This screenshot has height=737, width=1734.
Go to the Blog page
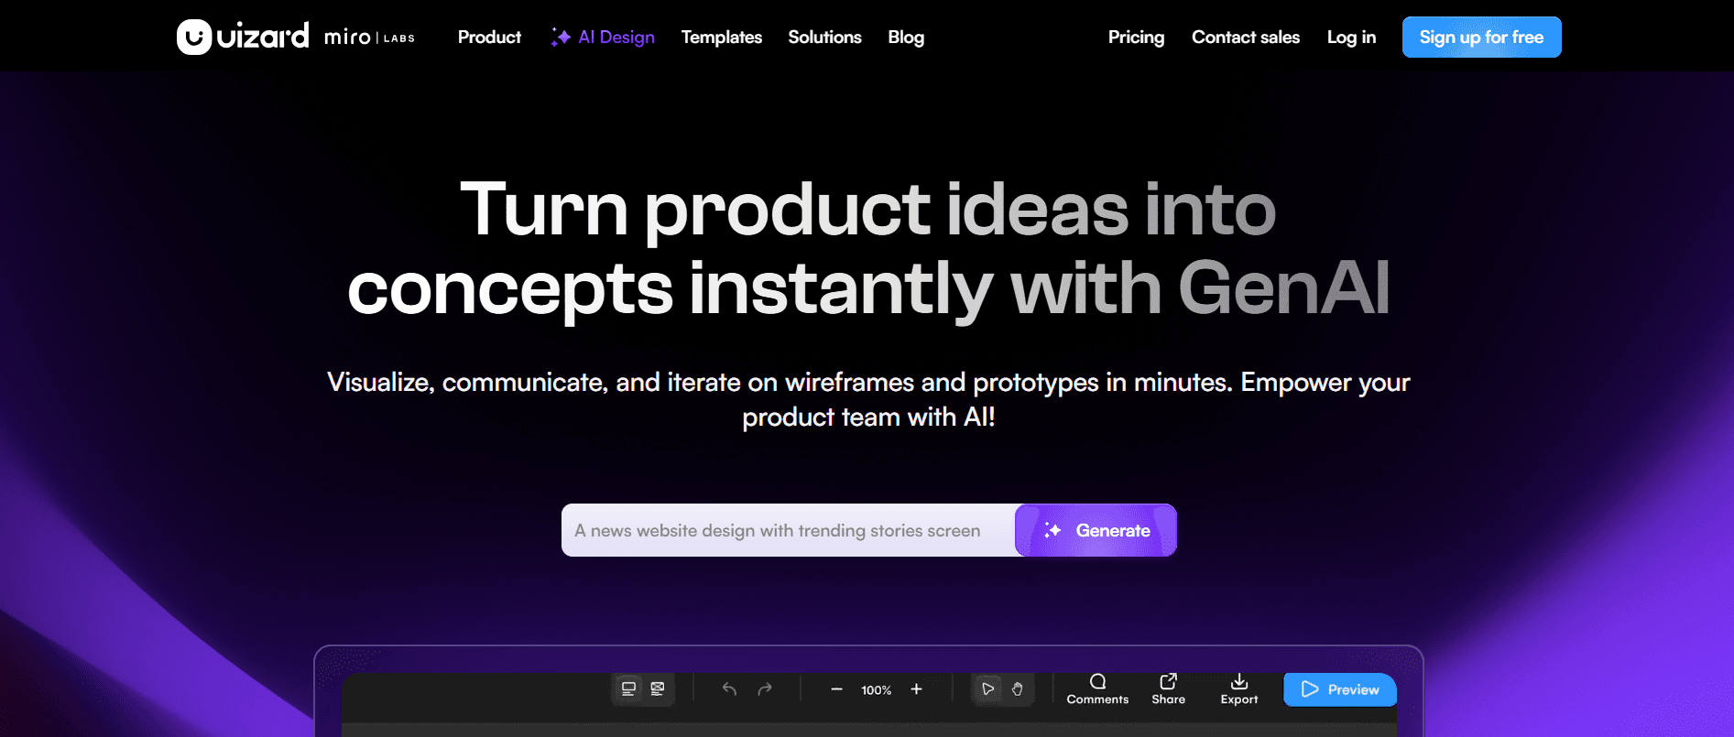pyautogui.click(x=906, y=38)
